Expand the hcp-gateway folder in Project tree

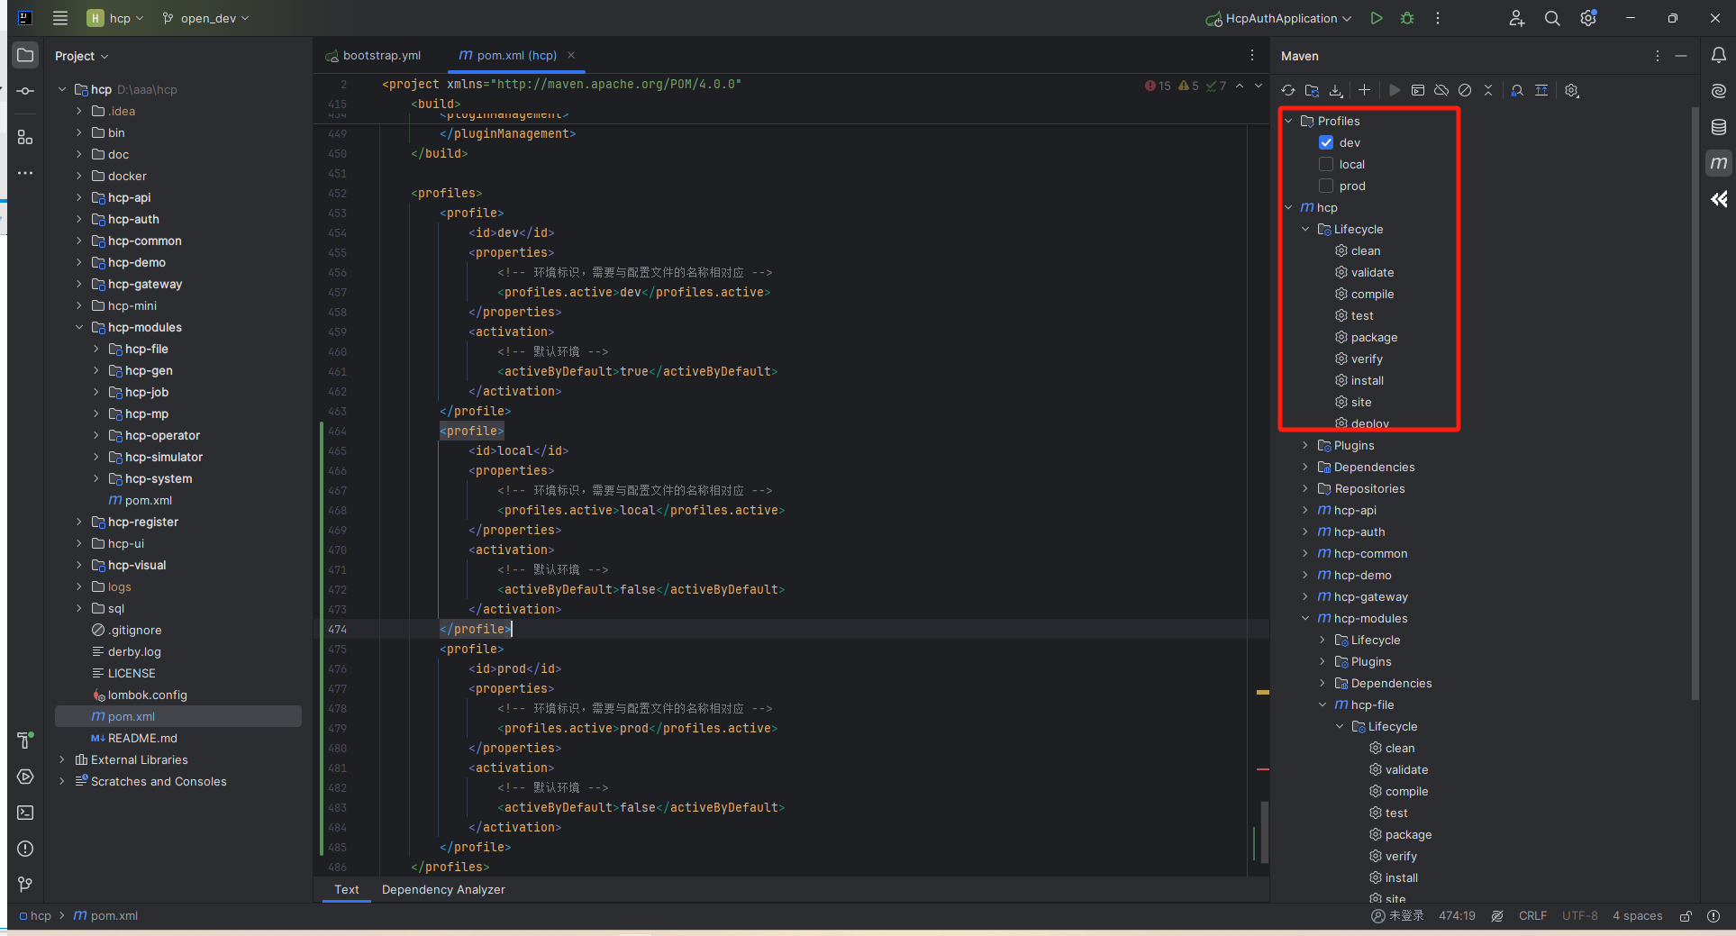pyautogui.click(x=79, y=284)
